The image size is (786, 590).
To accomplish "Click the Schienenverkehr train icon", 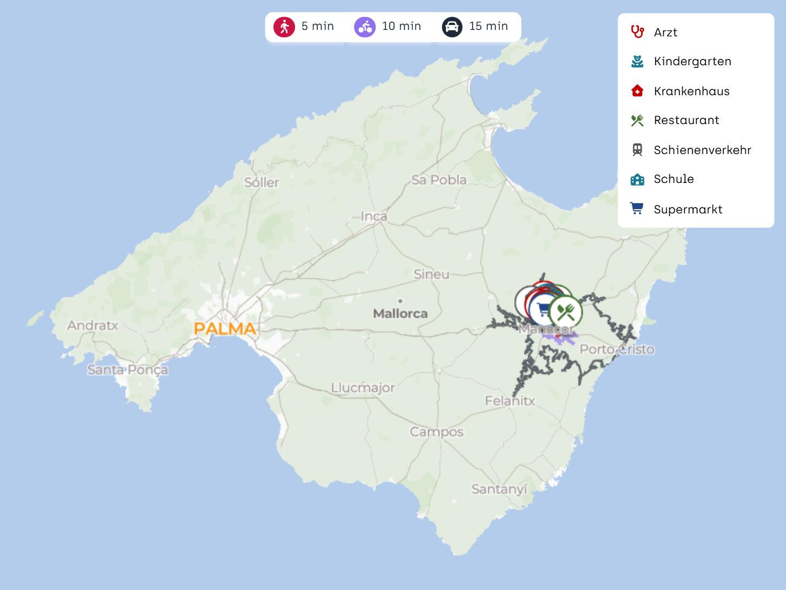I will 637,150.
